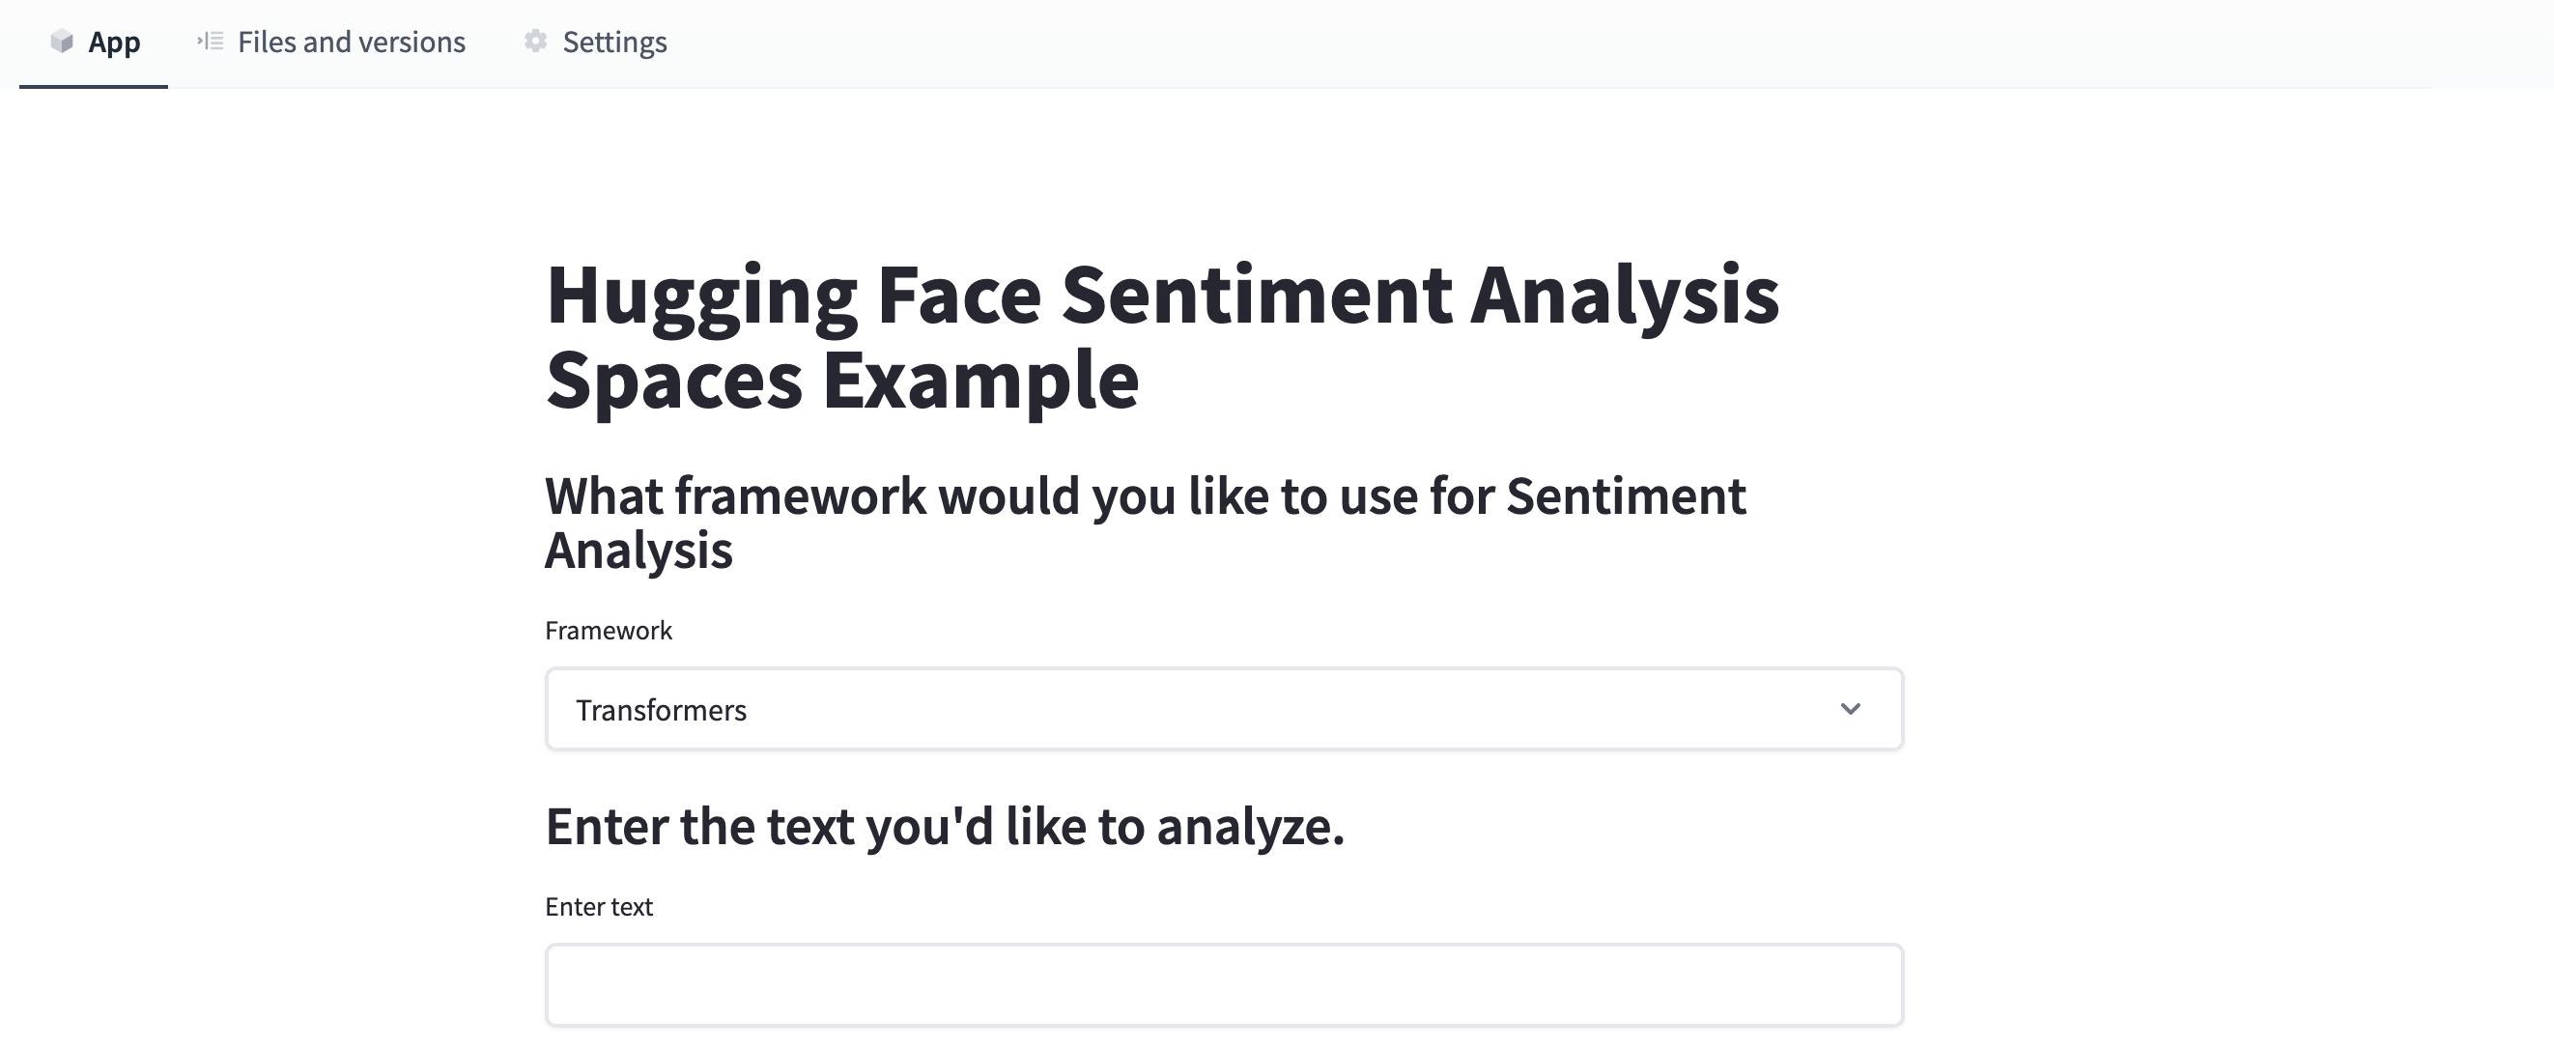Switch to the App tab
This screenshot has height=1047, width=2554.
pos(113,42)
